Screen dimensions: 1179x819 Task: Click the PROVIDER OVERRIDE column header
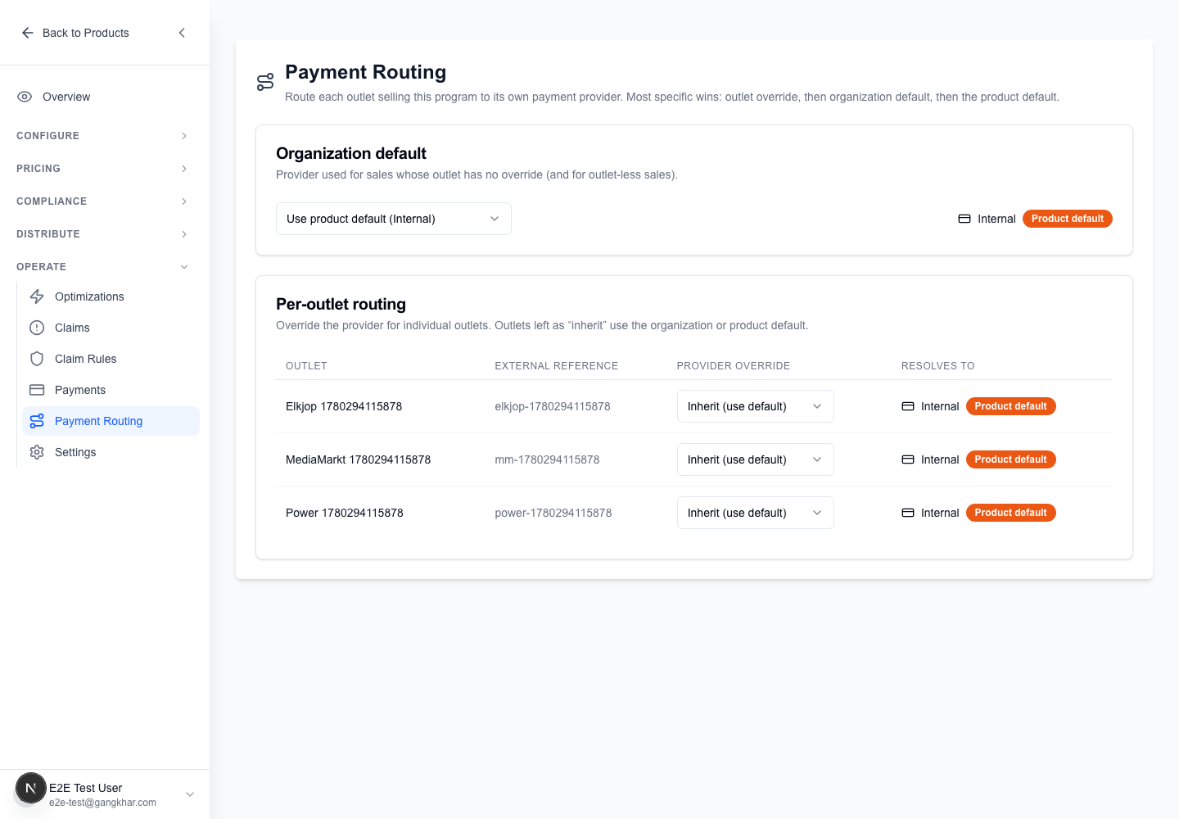[734, 366]
